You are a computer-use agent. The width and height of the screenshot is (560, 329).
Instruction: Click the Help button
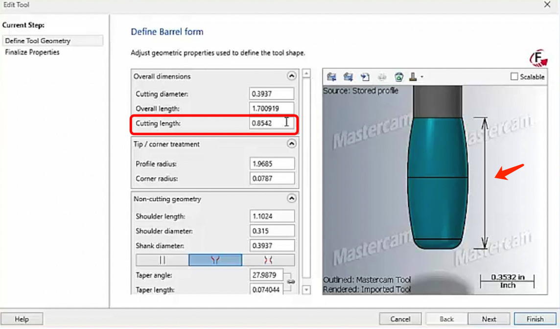[x=22, y=319]
